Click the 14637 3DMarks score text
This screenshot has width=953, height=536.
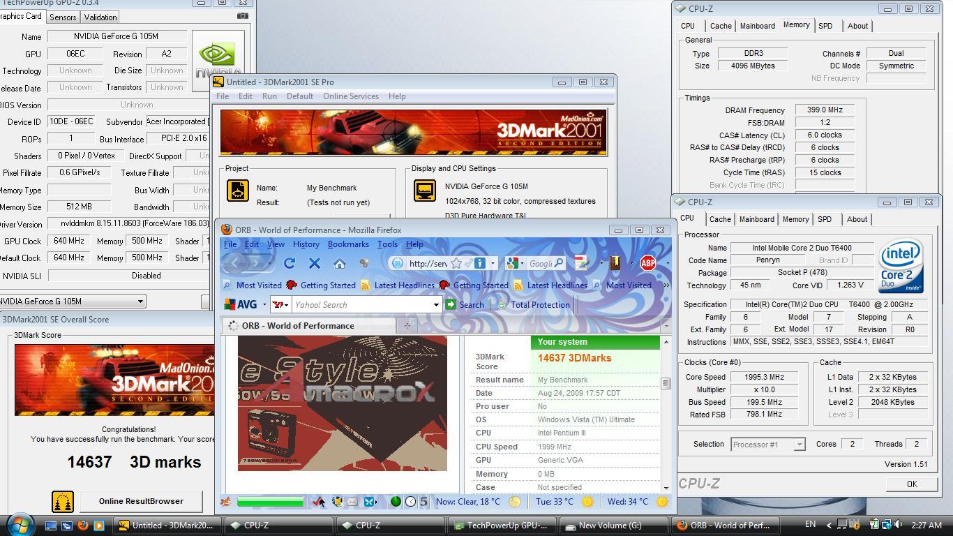pos(574,358)
